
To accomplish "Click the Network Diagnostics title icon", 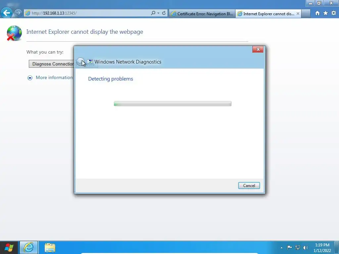I will click(90, 62).
